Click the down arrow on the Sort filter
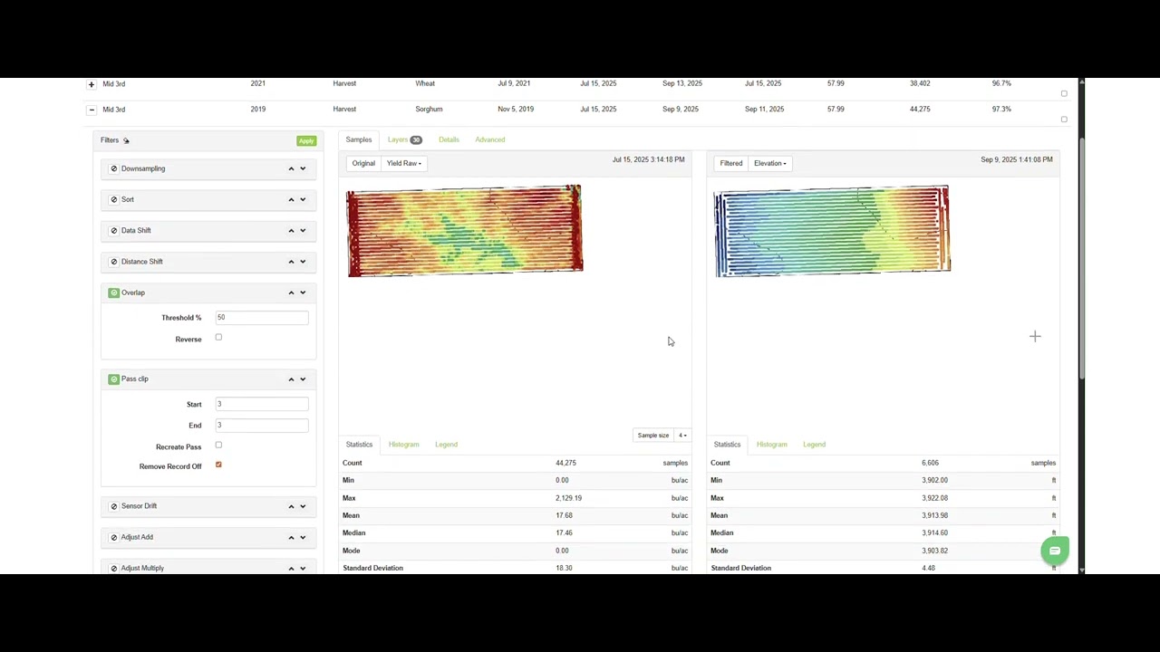Screen dimensions: 1160x652 point(303,199)
